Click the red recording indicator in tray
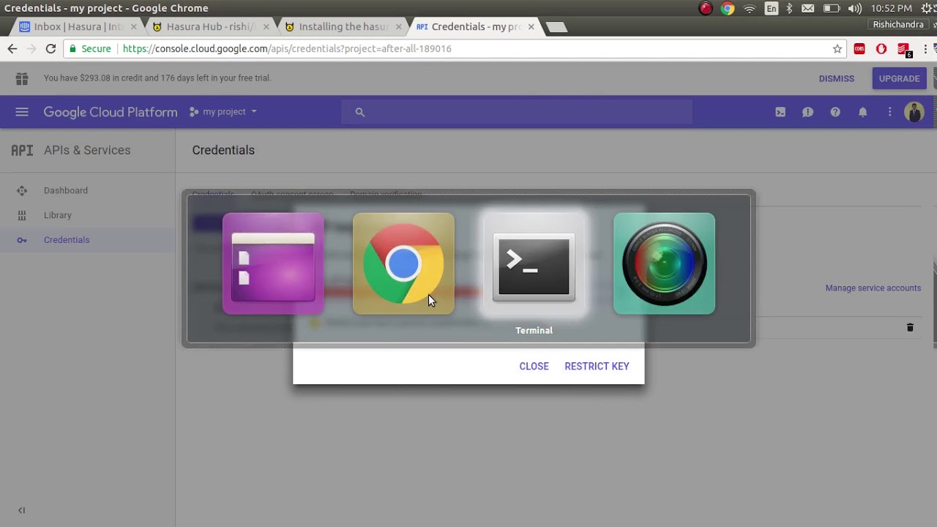 coord(706,8)
